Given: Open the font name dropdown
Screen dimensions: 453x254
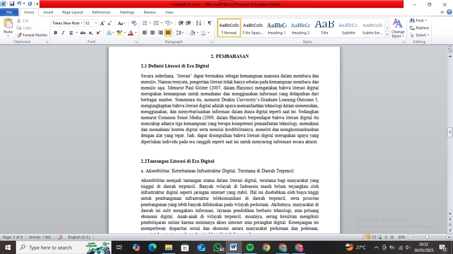Looking at the screenshot, I should coord(82,23).
